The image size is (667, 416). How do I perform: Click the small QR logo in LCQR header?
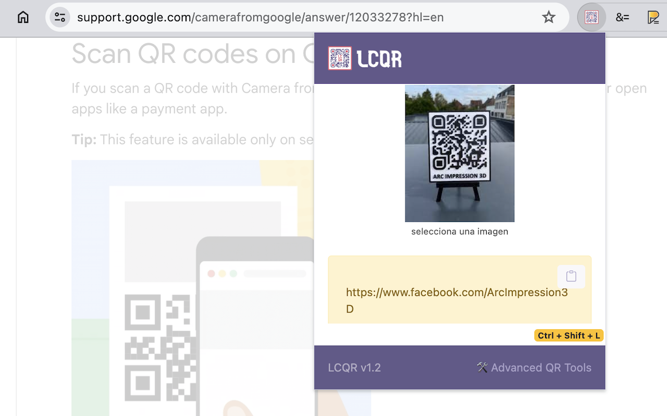339,58
